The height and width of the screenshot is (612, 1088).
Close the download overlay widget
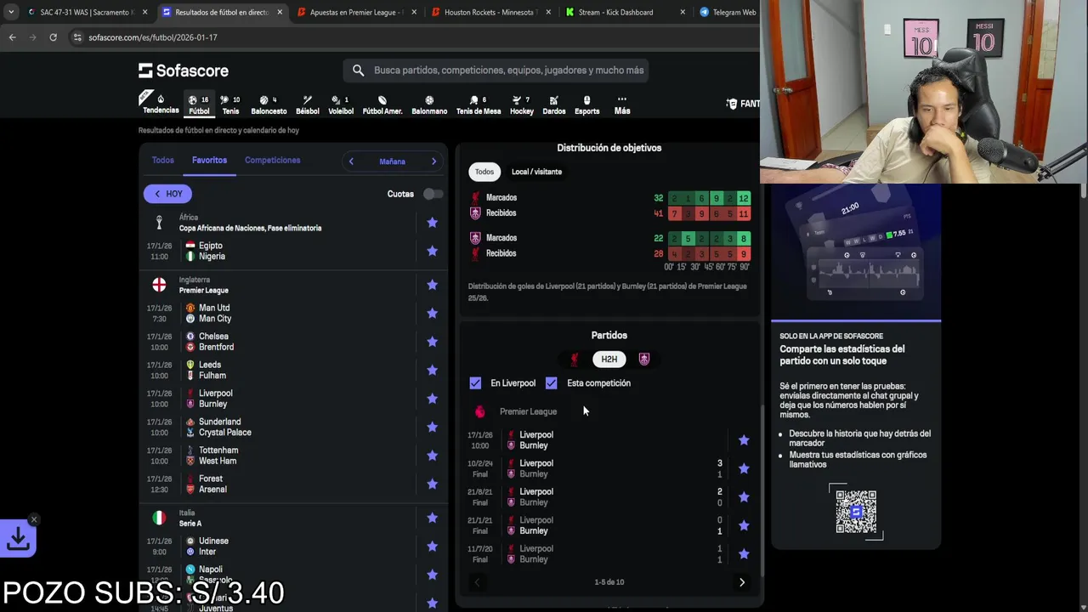(34, 519)
